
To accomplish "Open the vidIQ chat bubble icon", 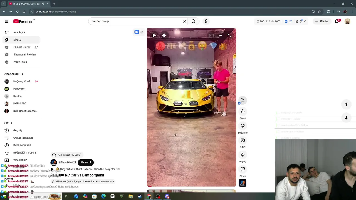I will click(301, 21).
